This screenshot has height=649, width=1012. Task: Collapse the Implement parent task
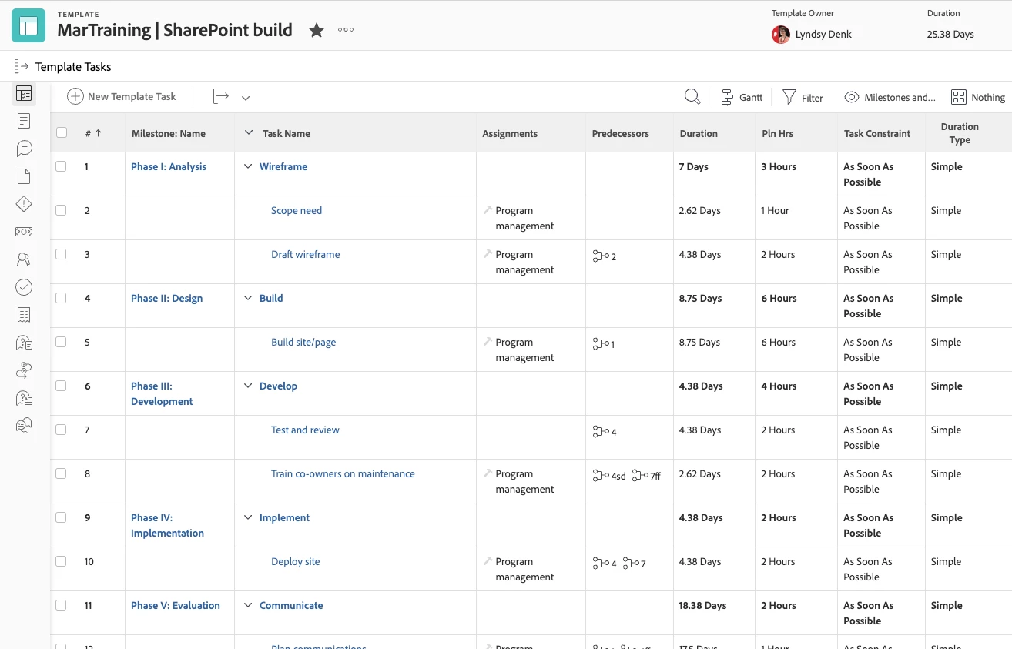[248, 517]
